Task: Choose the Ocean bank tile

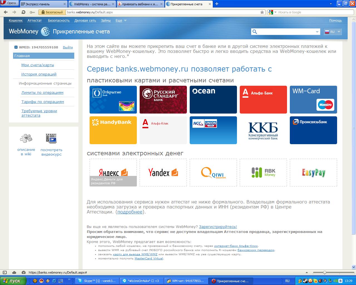Action: [x=213, y=100]
